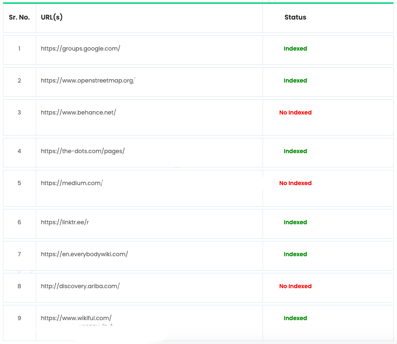This screenshot has height=344, width=397.
Task: Open the discovery.ariba.com URL
Action: (x=80, y=286)
